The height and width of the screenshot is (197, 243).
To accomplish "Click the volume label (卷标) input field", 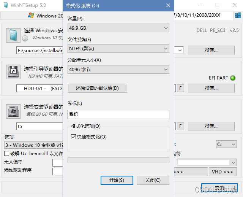I will tap(118, 114).
